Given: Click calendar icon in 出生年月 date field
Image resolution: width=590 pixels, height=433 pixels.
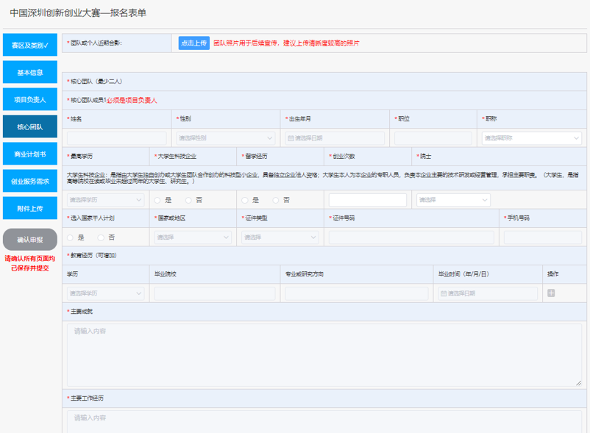Looking at the screenshot, I should pos(291,138).
